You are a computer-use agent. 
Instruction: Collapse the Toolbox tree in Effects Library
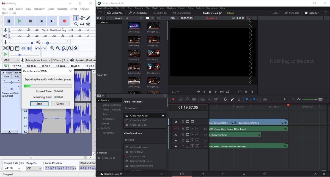[99, 100]
